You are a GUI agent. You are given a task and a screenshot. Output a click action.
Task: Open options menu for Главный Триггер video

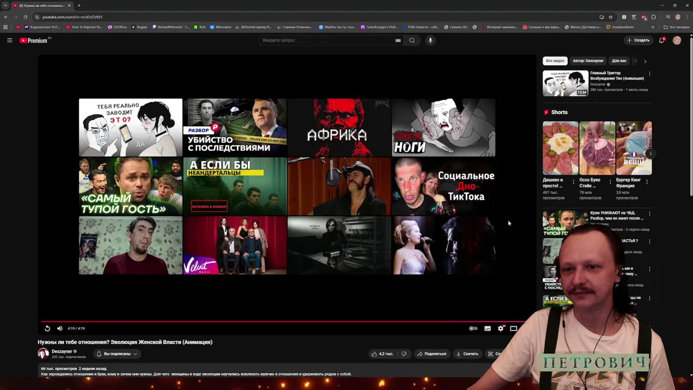[649, 74]
